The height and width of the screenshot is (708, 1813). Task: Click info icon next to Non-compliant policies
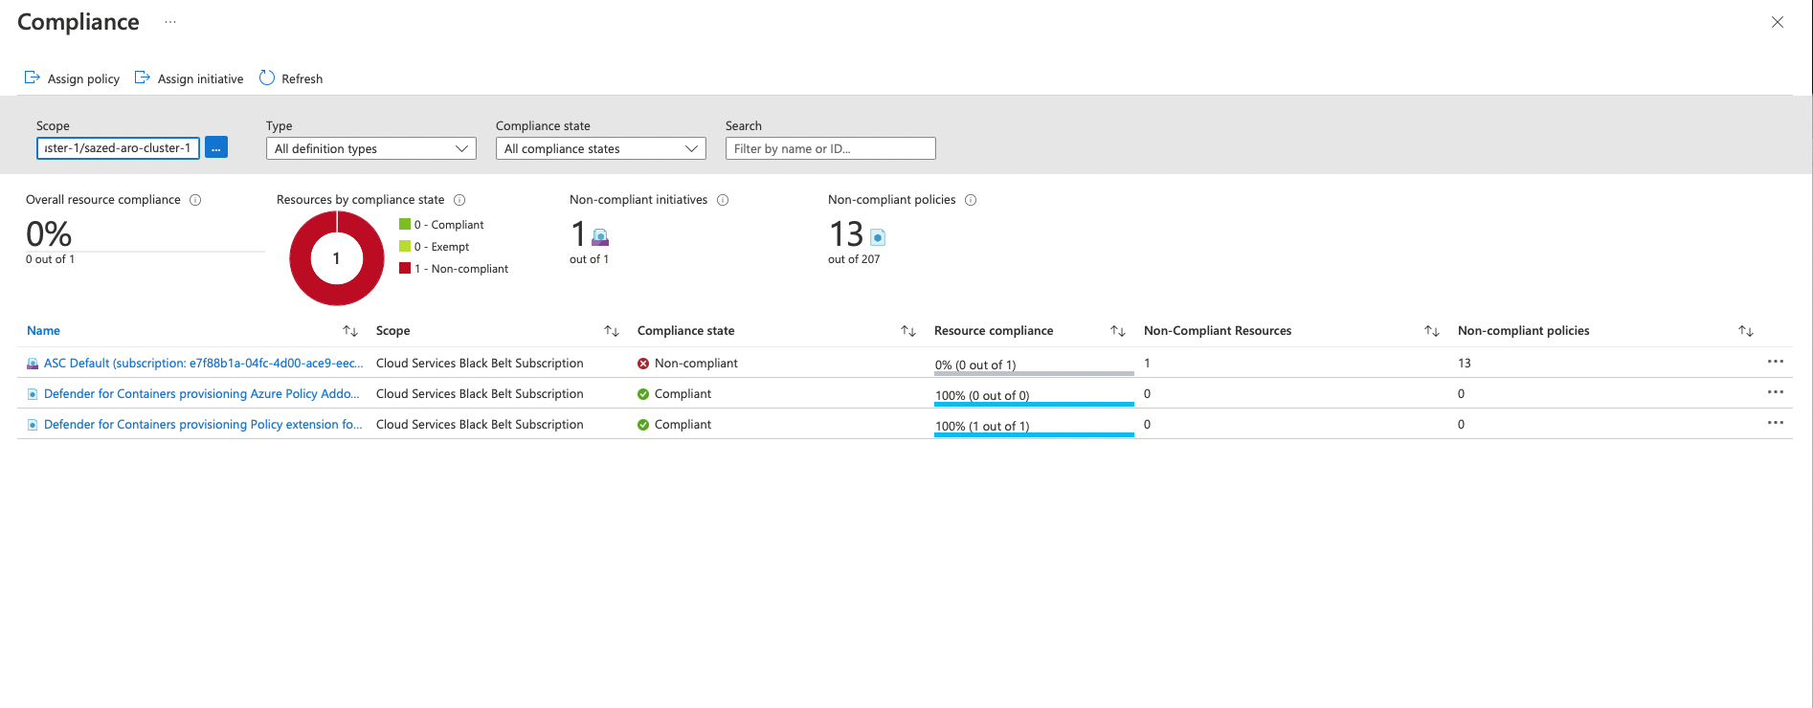tap(971, 200)
